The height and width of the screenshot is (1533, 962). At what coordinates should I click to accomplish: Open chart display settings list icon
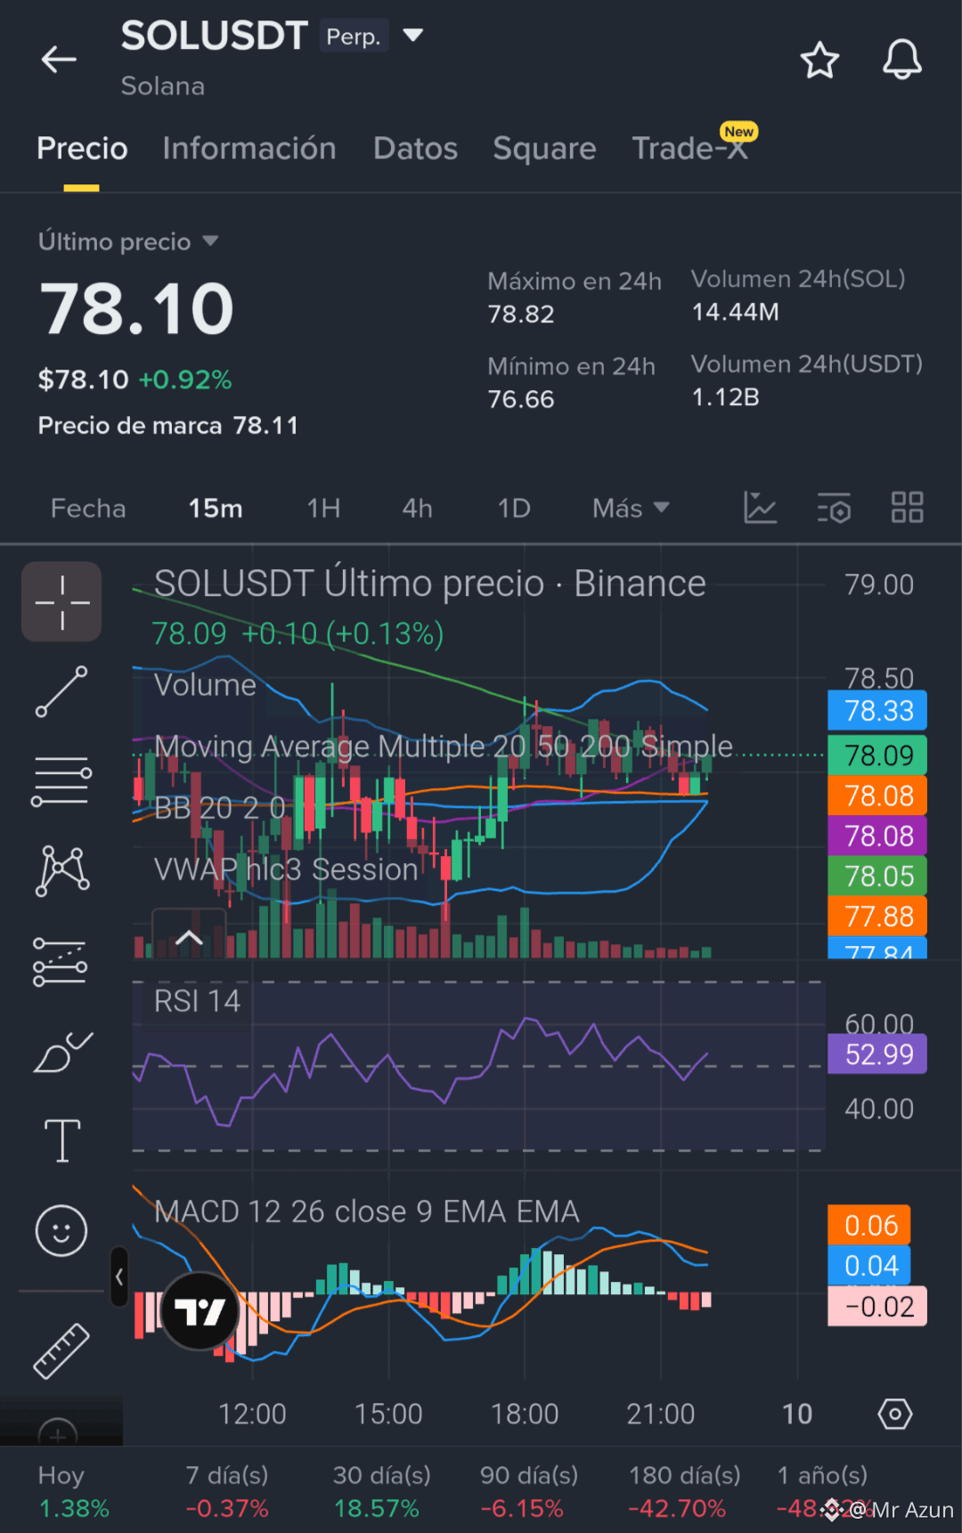[x=835, y=508]
